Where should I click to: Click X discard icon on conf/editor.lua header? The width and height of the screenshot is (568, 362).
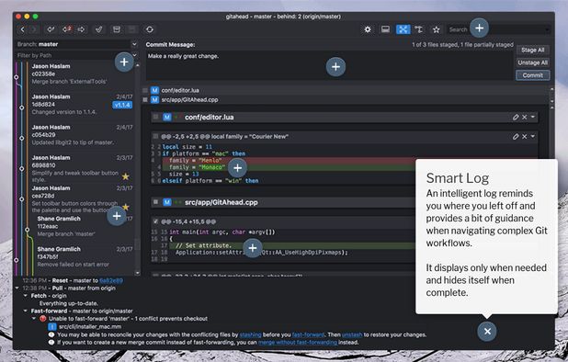524,117
